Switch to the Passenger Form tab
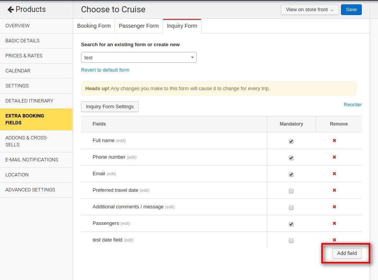 coord(138,26)
